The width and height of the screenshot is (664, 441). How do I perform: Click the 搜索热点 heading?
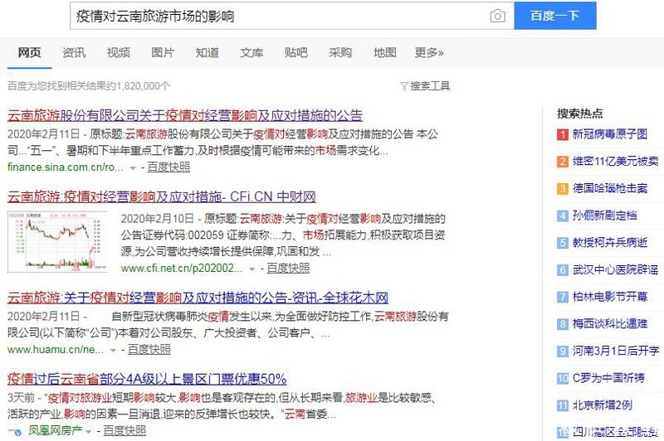coord(580,114)
